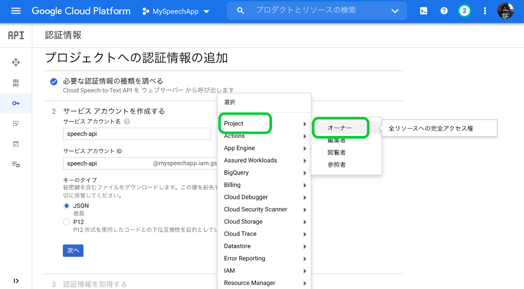Click the API logo in sidebar
The image size is (524, 289).
click(16, 35)
